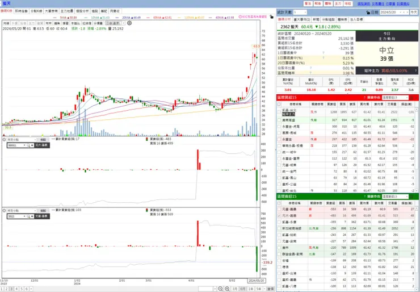Click the icon at right of red 買超 header

(x=412, y=98)
